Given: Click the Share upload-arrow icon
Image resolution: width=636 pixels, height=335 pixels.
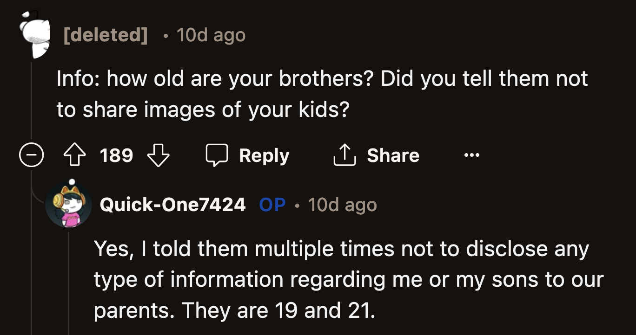Looking at the screenshot, I should click(344, 155).
